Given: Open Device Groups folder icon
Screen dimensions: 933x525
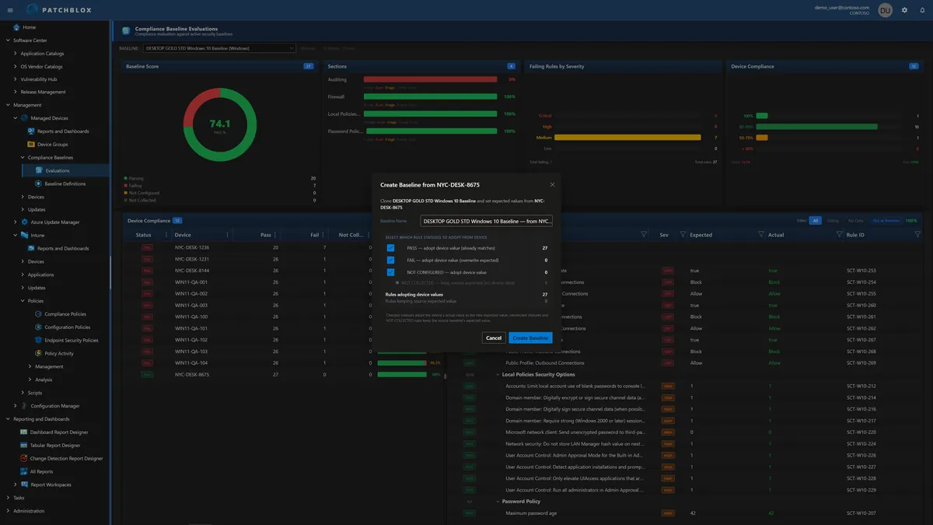Looking at the screenshot, I should [31, 145].
